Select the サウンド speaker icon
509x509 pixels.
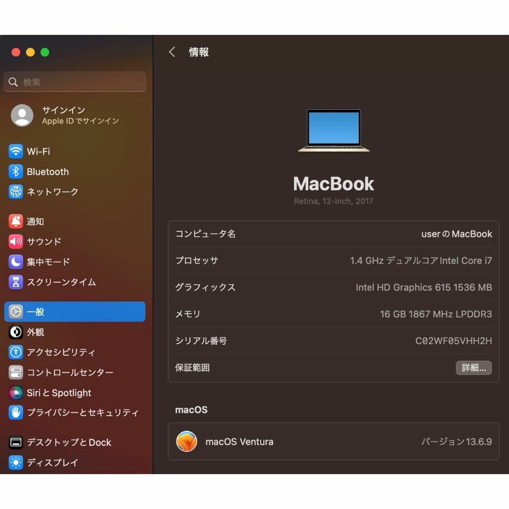pyautogui.click(x=16, y=241)
